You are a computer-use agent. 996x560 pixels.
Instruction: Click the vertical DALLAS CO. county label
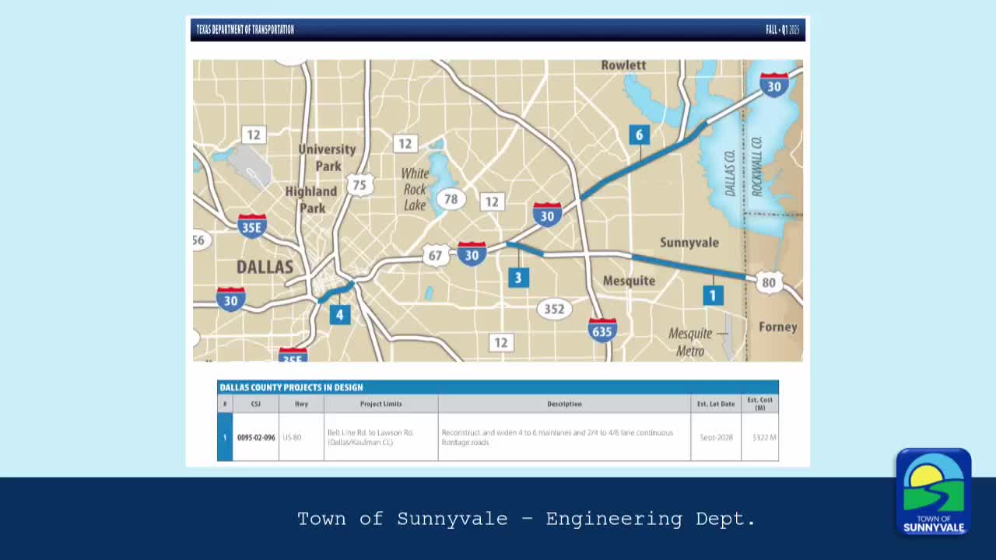(730, 173)
